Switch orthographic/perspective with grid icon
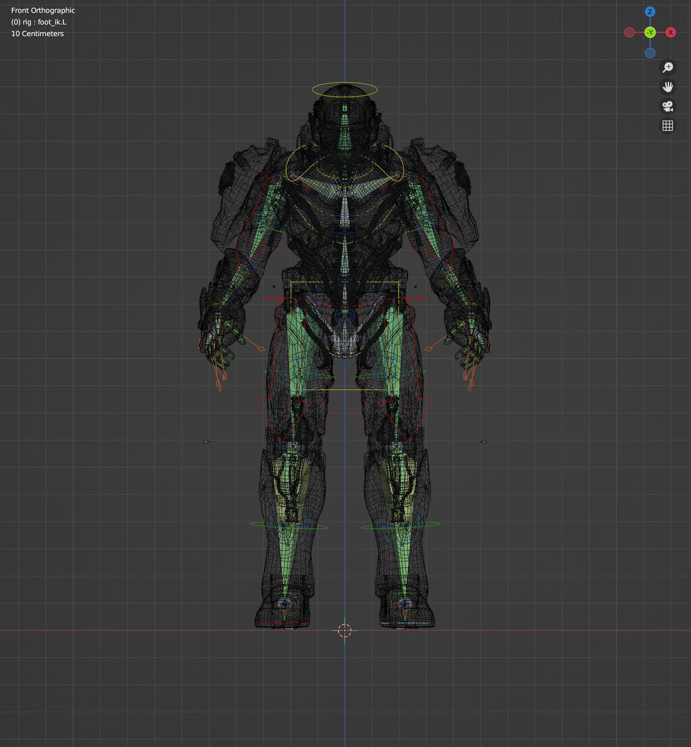Screen dimensions: 691x747 667,126
